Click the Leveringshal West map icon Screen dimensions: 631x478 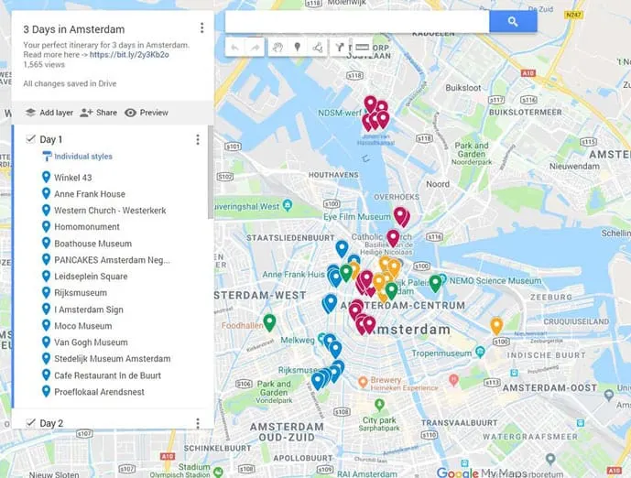pyautogui.click(x=288, y=205)
